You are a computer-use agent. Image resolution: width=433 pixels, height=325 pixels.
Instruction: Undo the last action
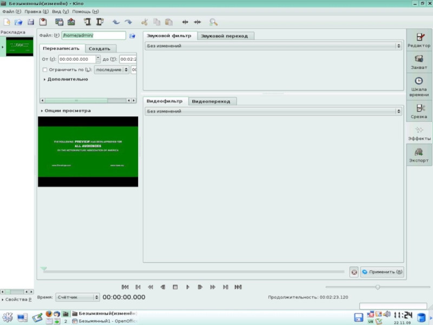[116, 22]
